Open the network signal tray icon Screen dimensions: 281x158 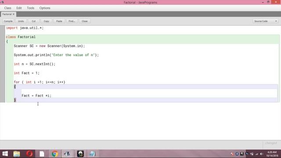256,154
